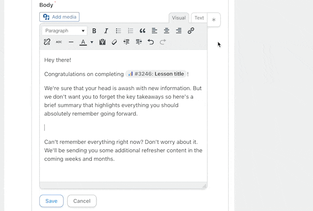Click the insert link icon
Image resolution: width=313 pixels, height=211 pixels.
pos(191,31)
